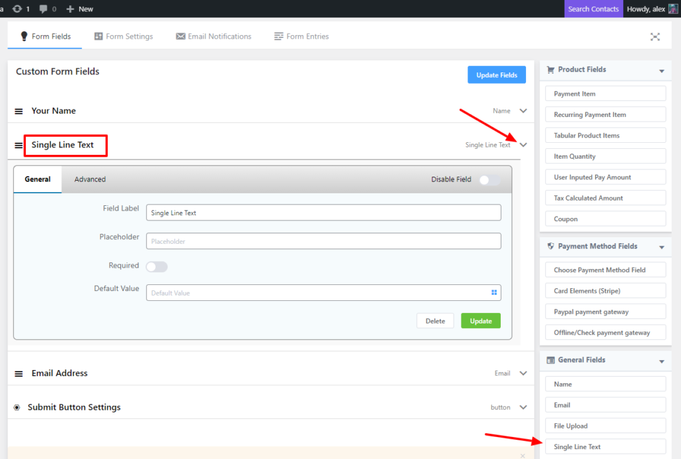Switch to the Form Settings tab
This screenshot has width=681, height=459.
click(x=124, y=37)
